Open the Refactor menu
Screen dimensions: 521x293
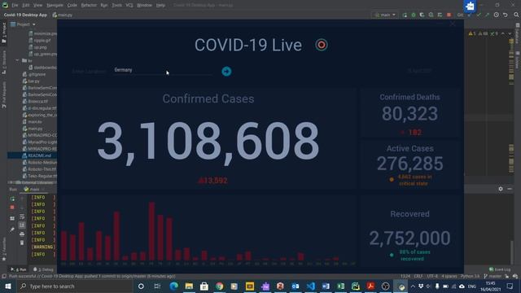(89, 6)
